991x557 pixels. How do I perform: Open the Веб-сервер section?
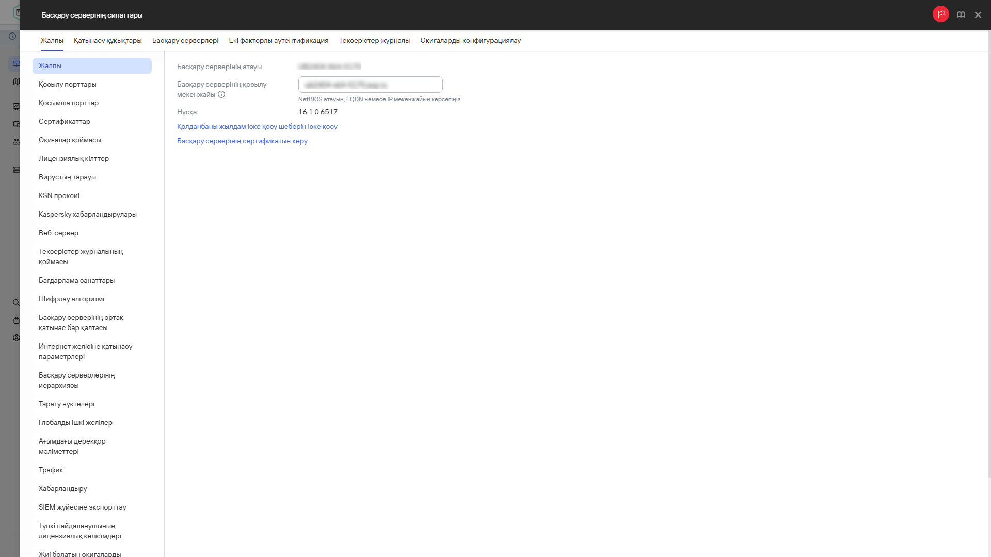point(58,233)
